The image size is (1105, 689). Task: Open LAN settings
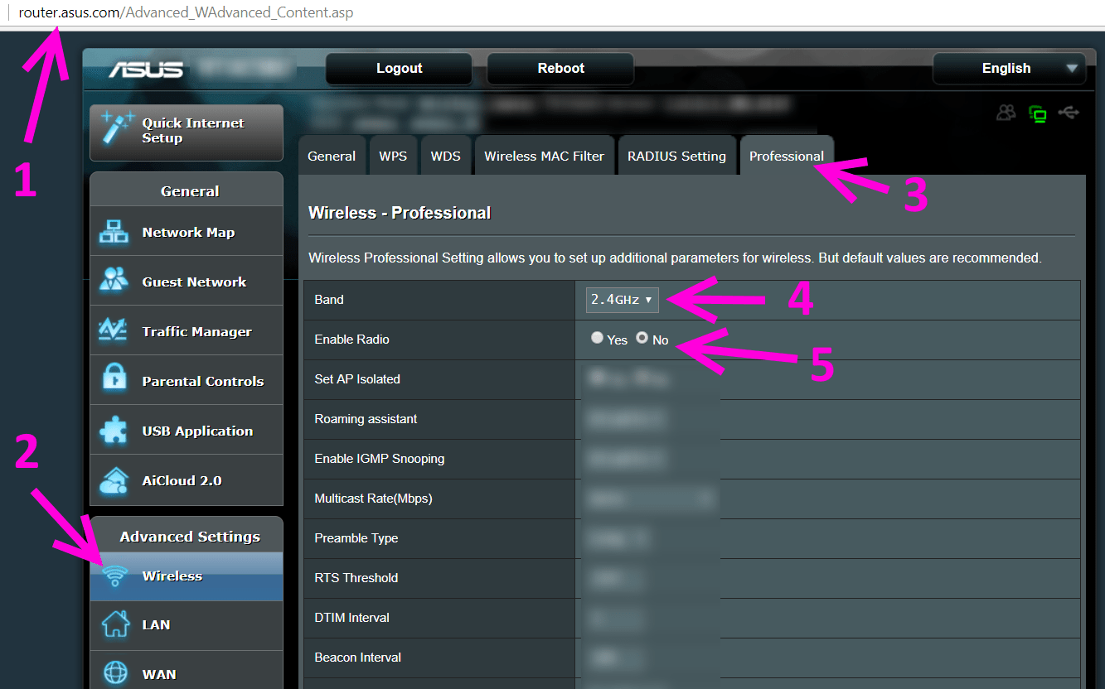tap(187, 624)
